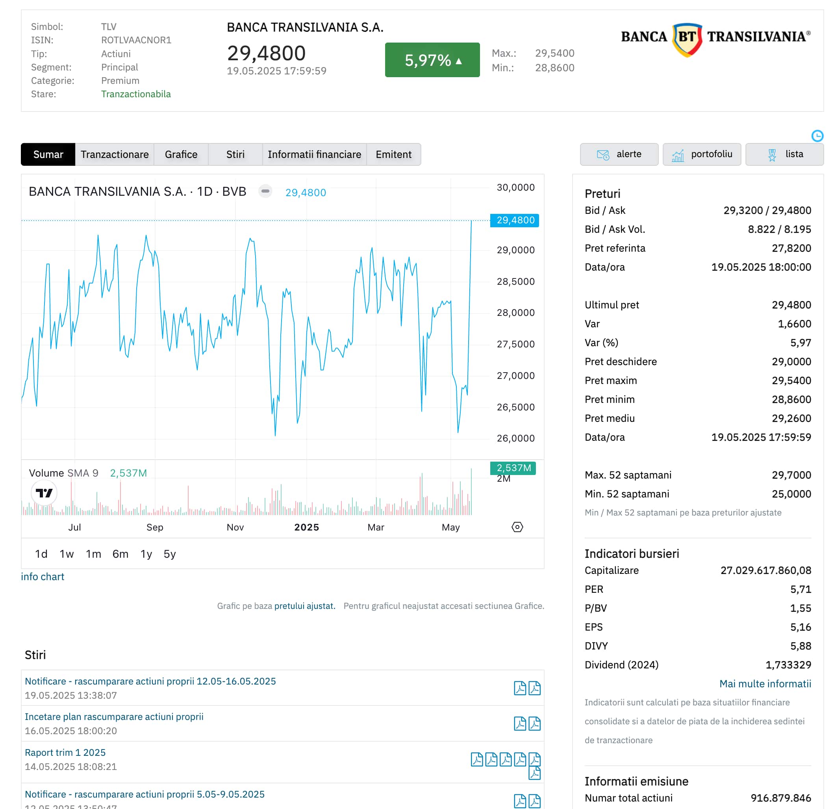Click the TradingView logo on the chart

tap(44, 493)
